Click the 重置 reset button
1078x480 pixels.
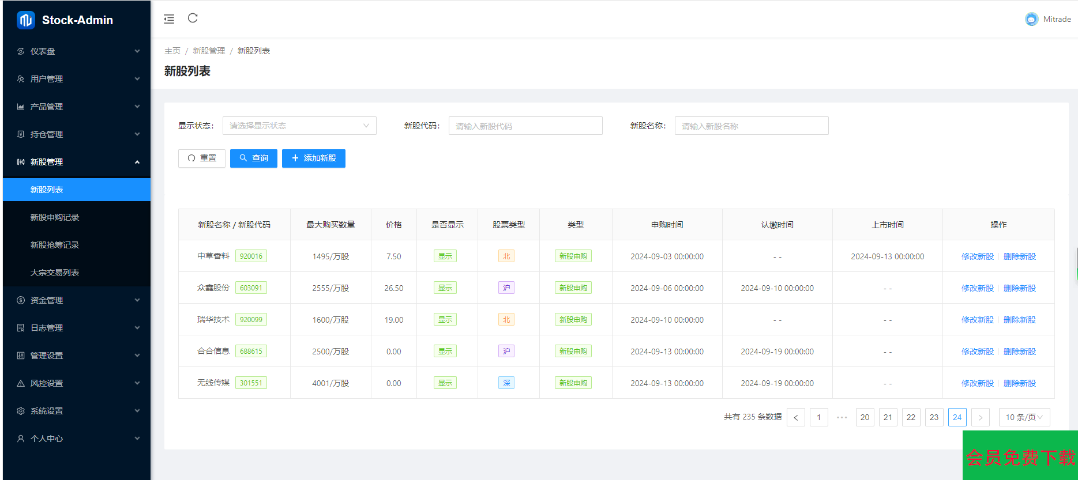pyautogui.click(x=202, y=158)
